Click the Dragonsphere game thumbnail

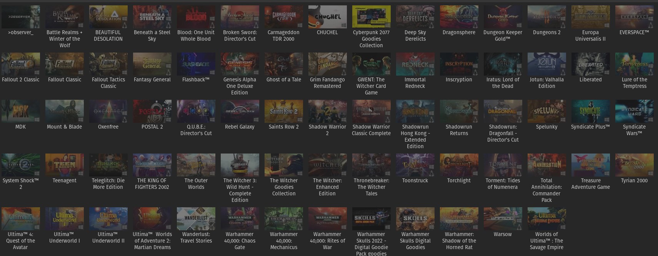click(x=459, y=17)
